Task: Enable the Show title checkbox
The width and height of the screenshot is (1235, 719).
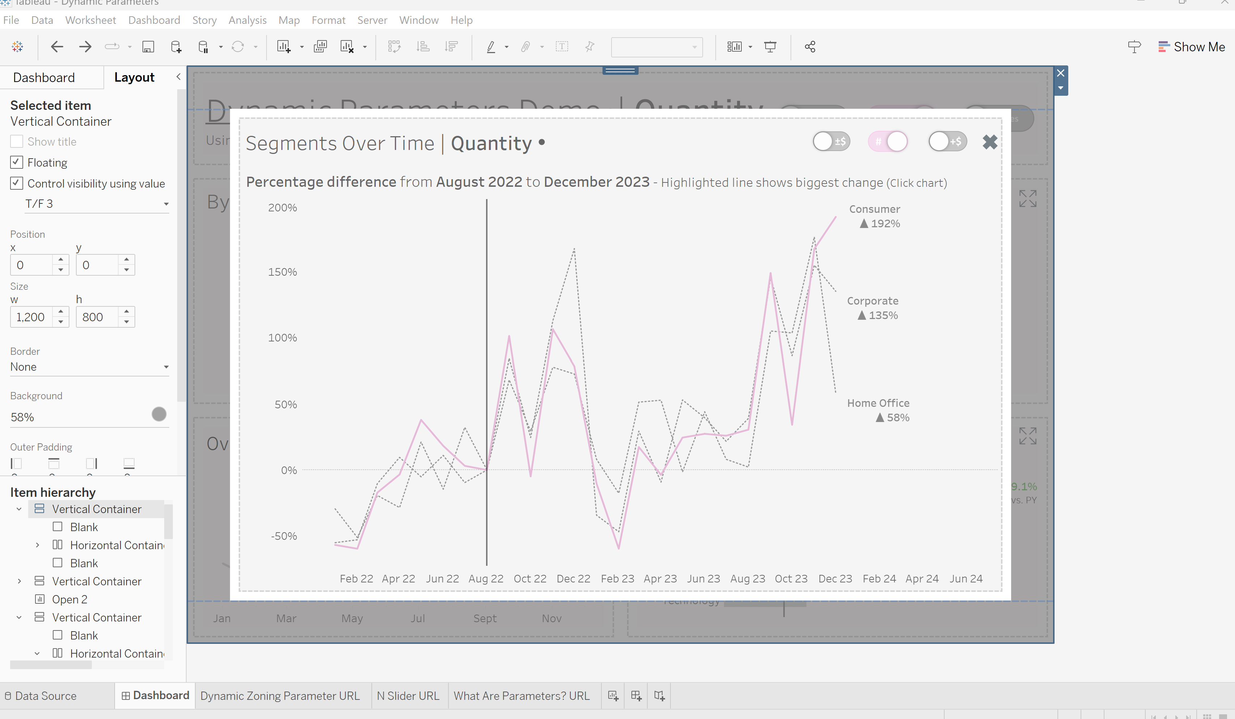Action: coord(17,142)
